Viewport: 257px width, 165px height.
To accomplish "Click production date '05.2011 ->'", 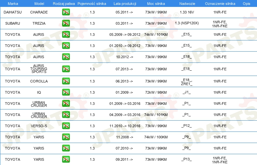I will tap(124, 12).
